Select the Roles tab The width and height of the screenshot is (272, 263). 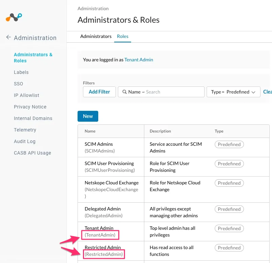(123, 36)
